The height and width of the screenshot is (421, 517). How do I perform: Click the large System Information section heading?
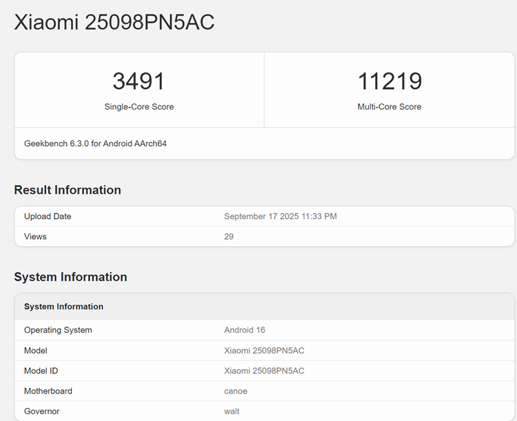click(70, 277)
